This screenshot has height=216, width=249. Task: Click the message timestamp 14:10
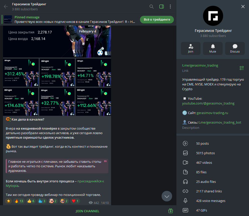click(x=105, y=203)
